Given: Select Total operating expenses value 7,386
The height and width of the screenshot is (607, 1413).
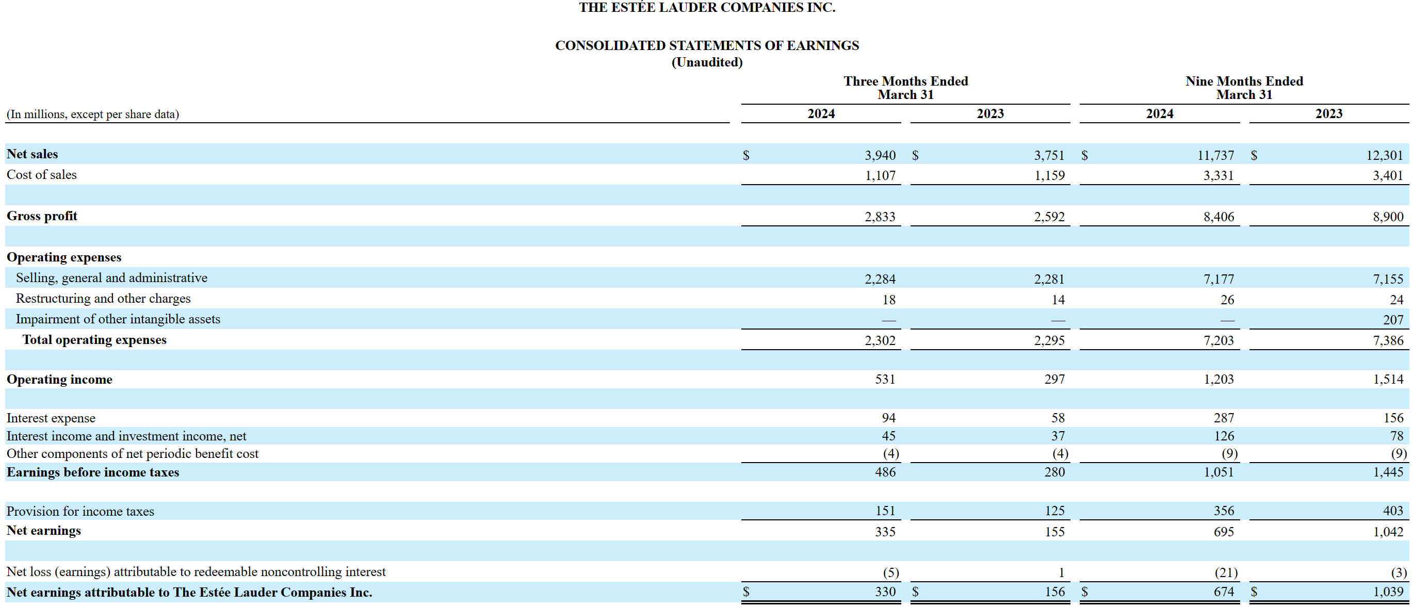Looking at the screenshot, I should tap(1388, 341).
